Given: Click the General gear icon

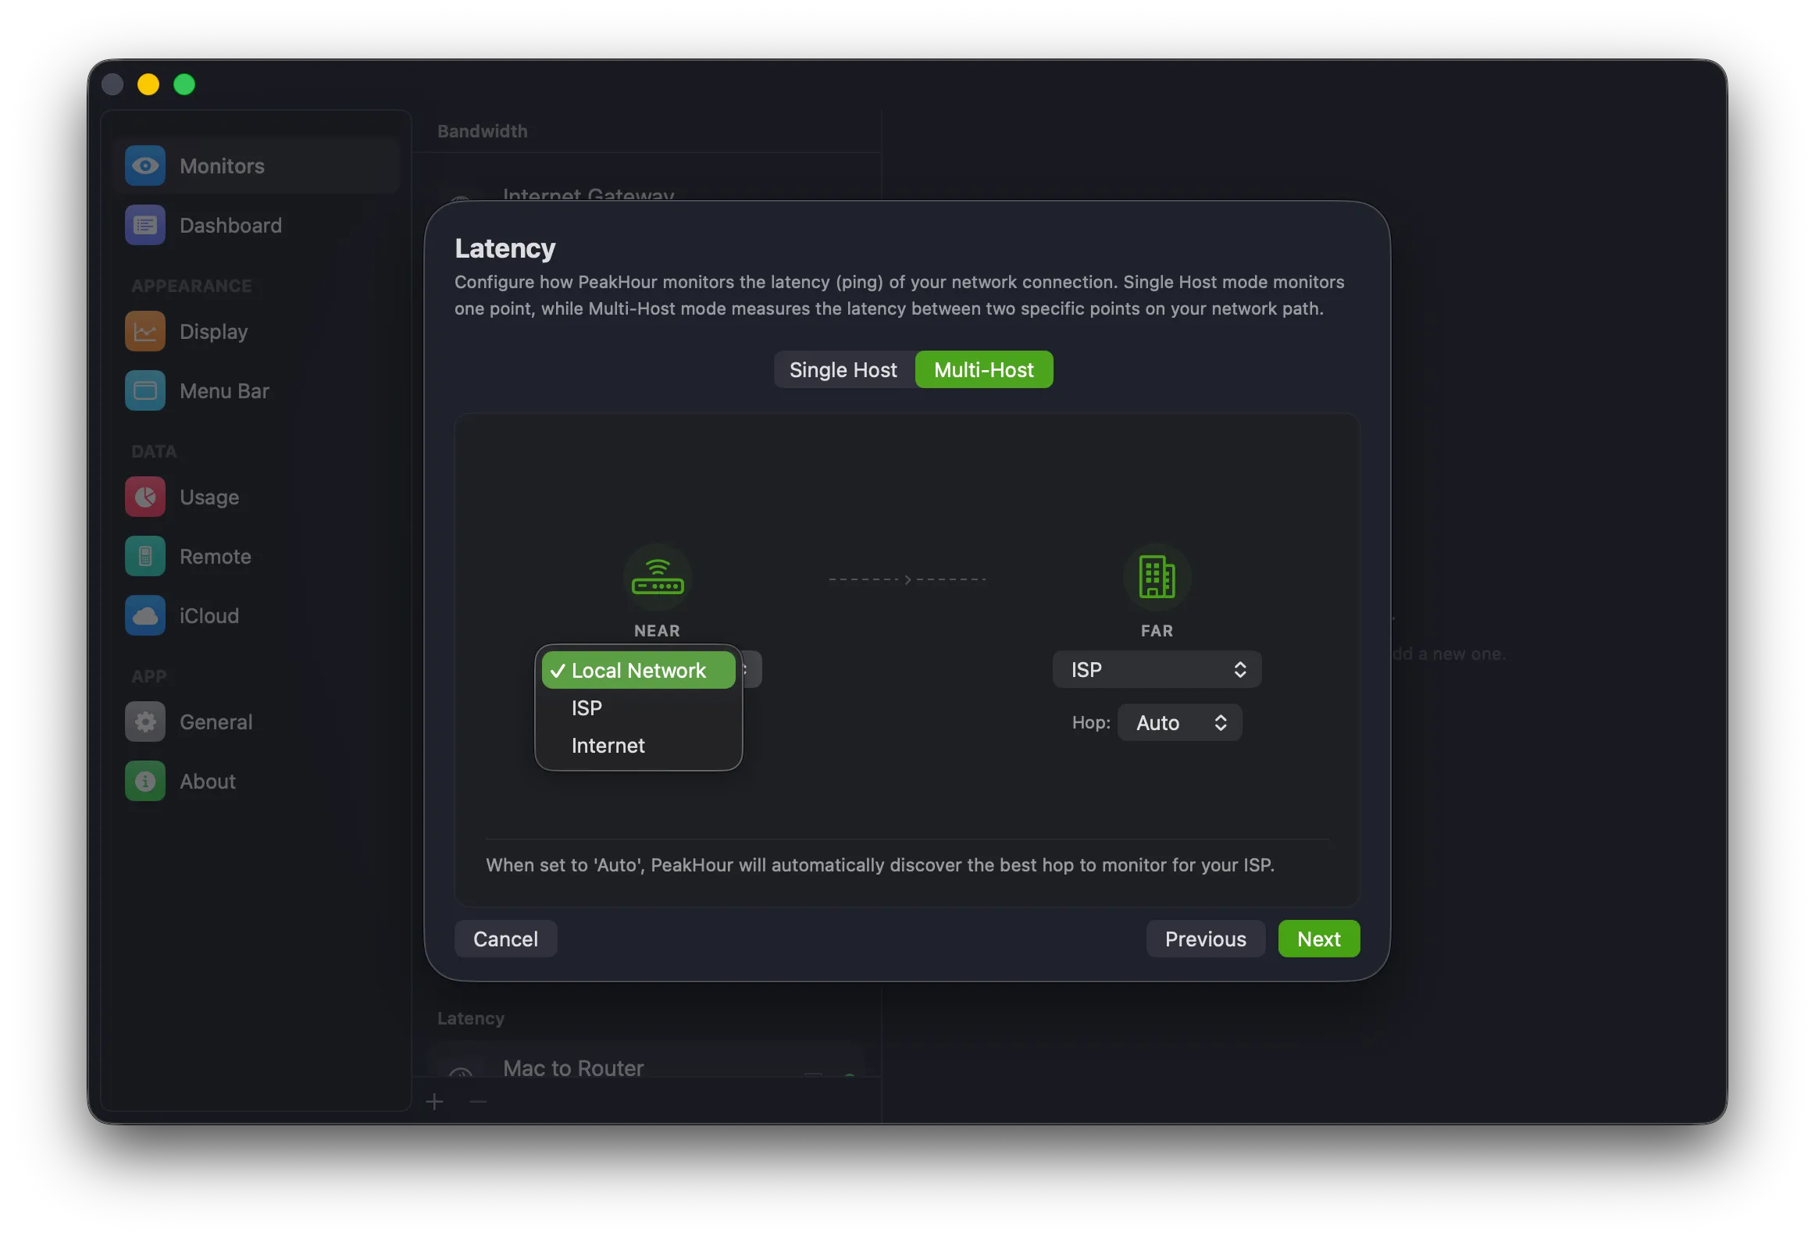Looking at the screenshot, I should (145, 722).
